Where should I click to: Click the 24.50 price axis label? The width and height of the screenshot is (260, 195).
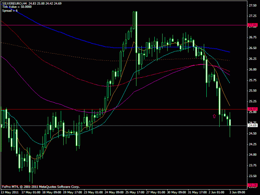253,133
